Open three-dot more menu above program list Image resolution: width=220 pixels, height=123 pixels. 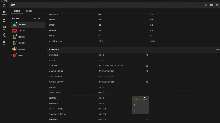pos(43,19)
